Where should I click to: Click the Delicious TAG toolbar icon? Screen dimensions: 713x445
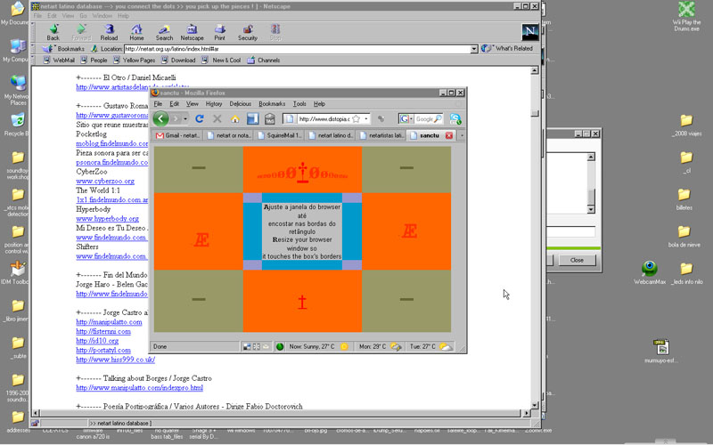[x=270, y=118]
